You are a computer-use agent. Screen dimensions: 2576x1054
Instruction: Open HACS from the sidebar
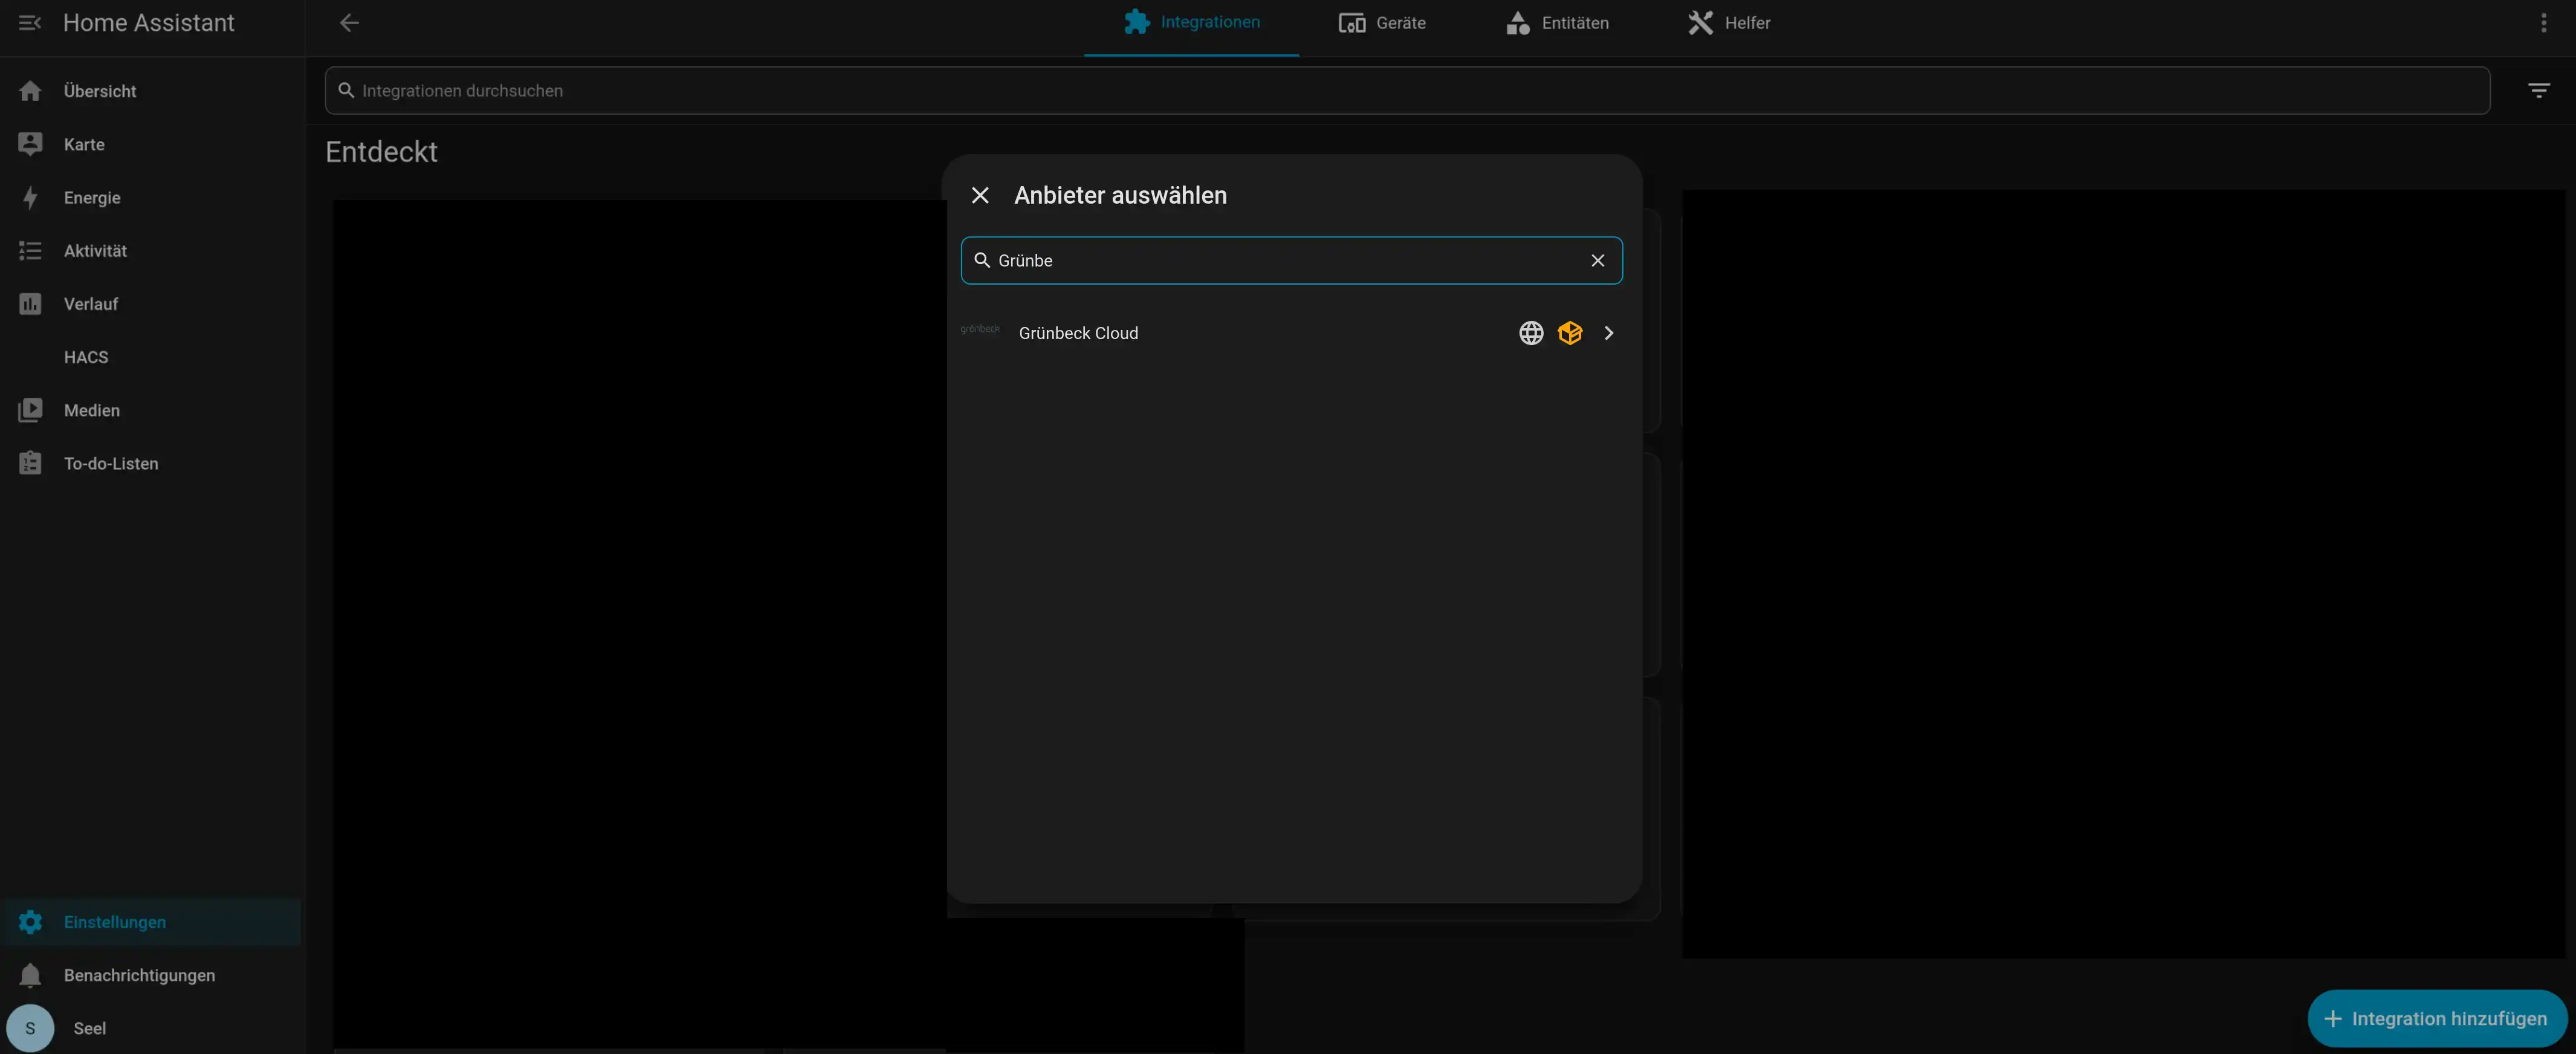pyautogui.click(x=152, y=357)
